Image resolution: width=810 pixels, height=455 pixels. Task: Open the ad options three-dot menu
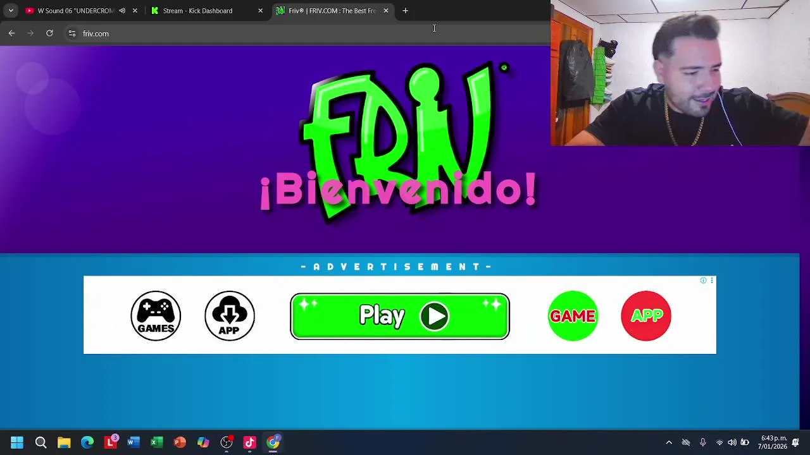[x=712, y=281]
